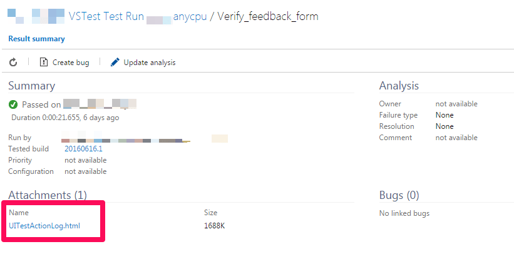This screenshot has width=514, height=274.
Task: Open the VSTest Test Run breadcrumb link
Action: pyautogui.click(x=106, y=16)
